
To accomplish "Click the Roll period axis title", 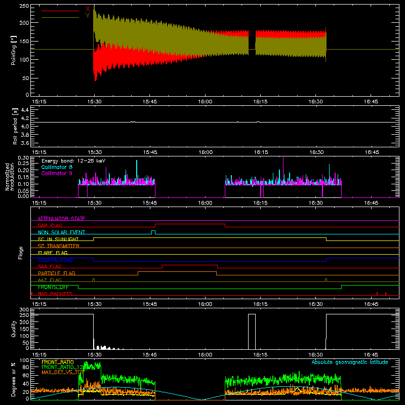I will tap(15, 127).
